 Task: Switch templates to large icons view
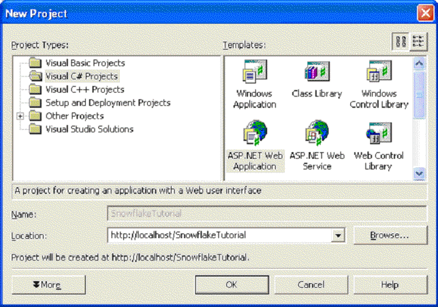(x=401, y=42)
